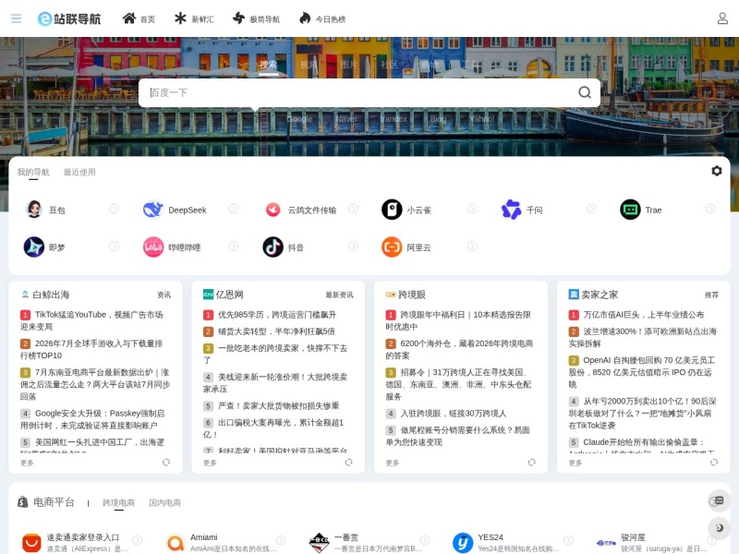Screen dimensions: 739x554
Task: Click the arrow beside 豆包
Action: (114, 209)
